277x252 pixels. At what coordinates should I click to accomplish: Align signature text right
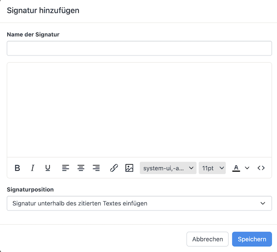click(96, 168)
